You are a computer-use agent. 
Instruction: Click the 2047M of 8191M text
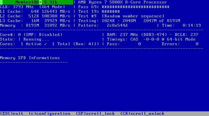[x=162, y=21]
